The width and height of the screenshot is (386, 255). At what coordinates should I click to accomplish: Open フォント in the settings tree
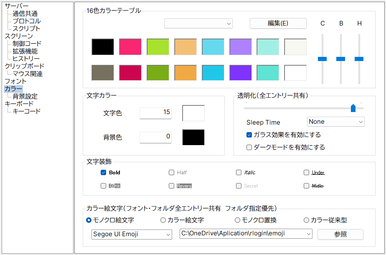[15, 81]
